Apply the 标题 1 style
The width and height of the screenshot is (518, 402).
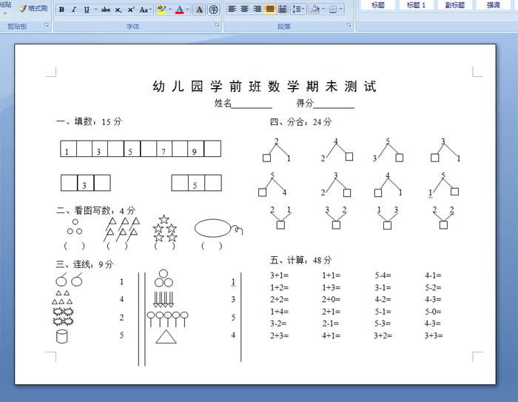click(416, 5)
